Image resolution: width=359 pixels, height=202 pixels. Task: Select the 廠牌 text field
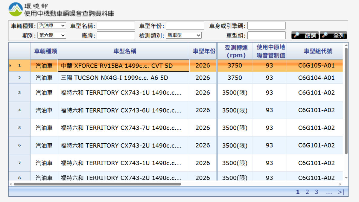pos(115,35)
